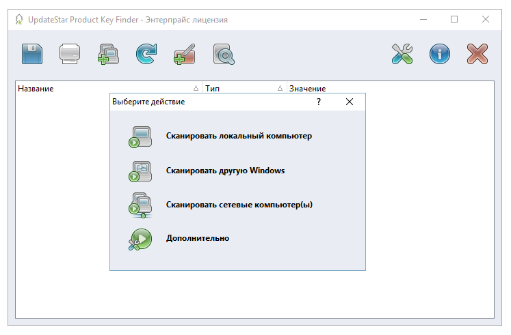Click the local computer scan icon
511x335 pixels.
(140, 136)
